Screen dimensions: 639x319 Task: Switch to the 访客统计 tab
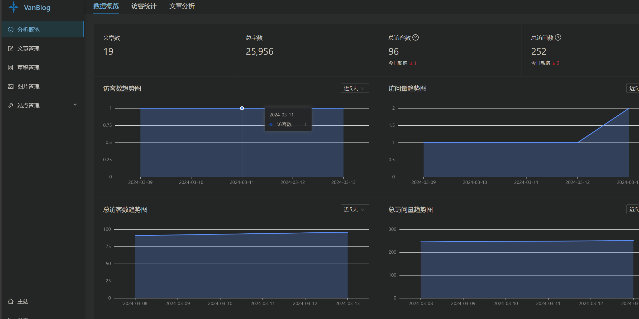pyautogui.click(x=144, y=6)
